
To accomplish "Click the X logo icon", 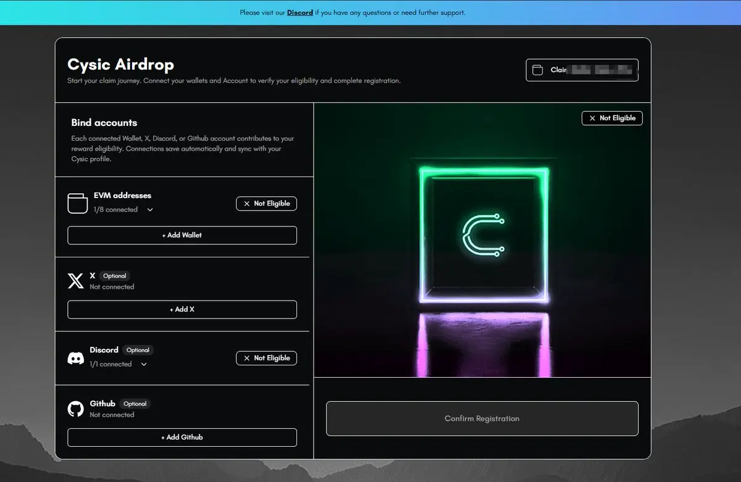I will [75, 281].
